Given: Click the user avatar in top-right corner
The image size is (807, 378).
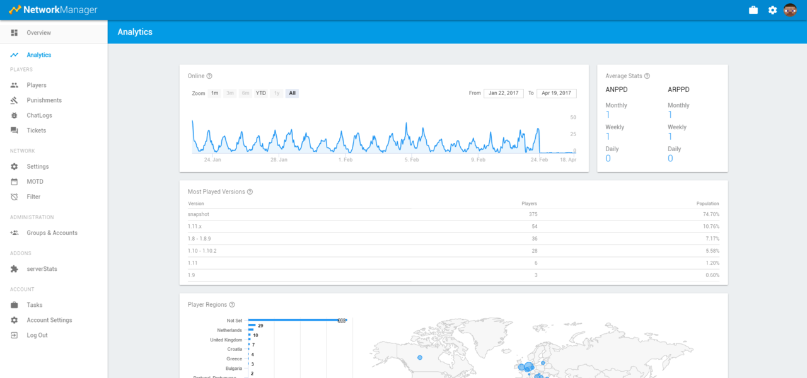Looking at the screenshot, I should tap(790, 10).
